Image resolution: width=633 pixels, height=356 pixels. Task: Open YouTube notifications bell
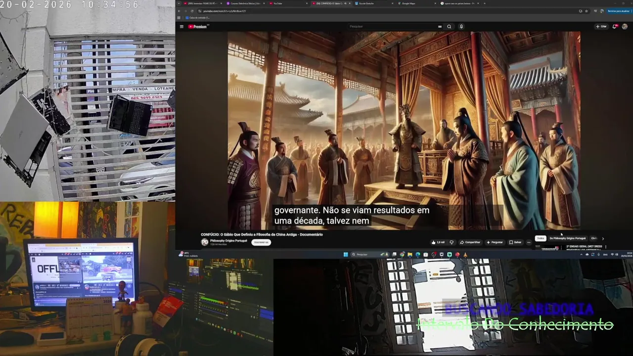615,27
